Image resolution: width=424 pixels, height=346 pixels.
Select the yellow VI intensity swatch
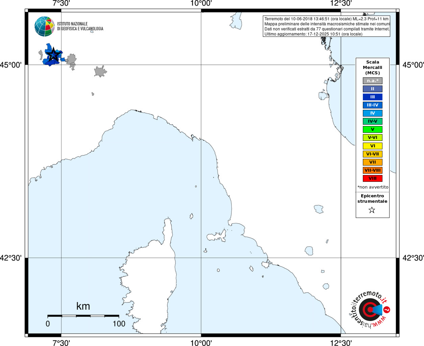[373, 146]
